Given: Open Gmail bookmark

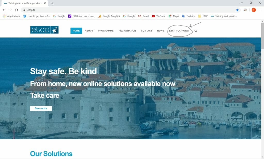Looking at the screenshot, I should (143, 16).
